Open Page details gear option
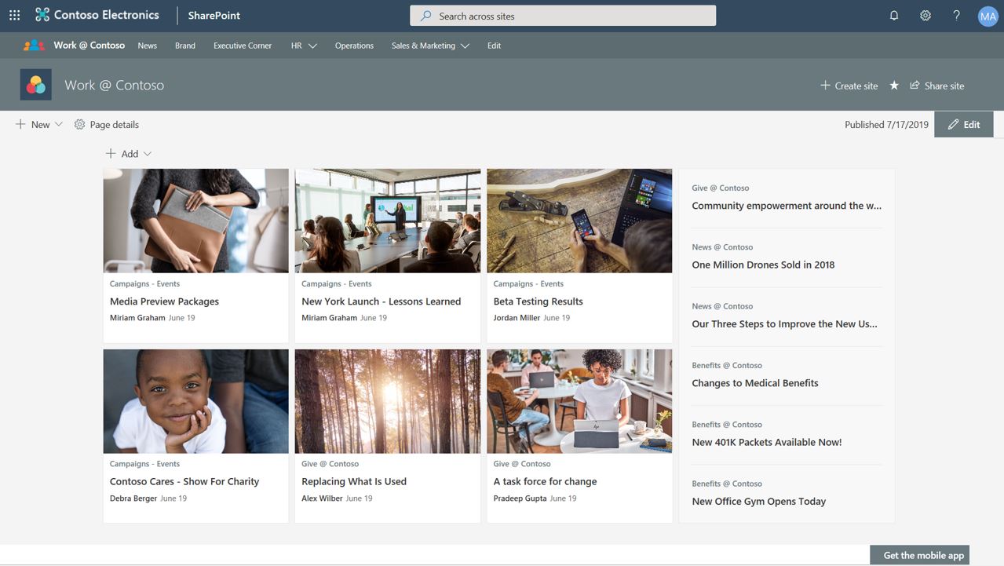The image size is (1004, 566). [x=106, y=125]
